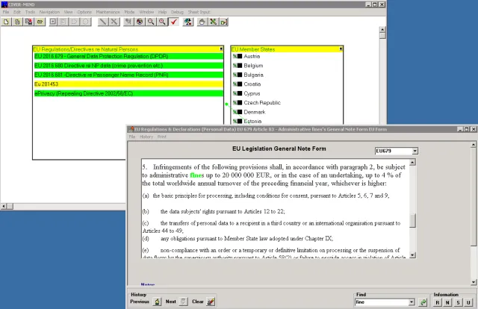Click the form window scroll-down arrow
This screenshot has width=478, height=309.
(x=474, y=282)
